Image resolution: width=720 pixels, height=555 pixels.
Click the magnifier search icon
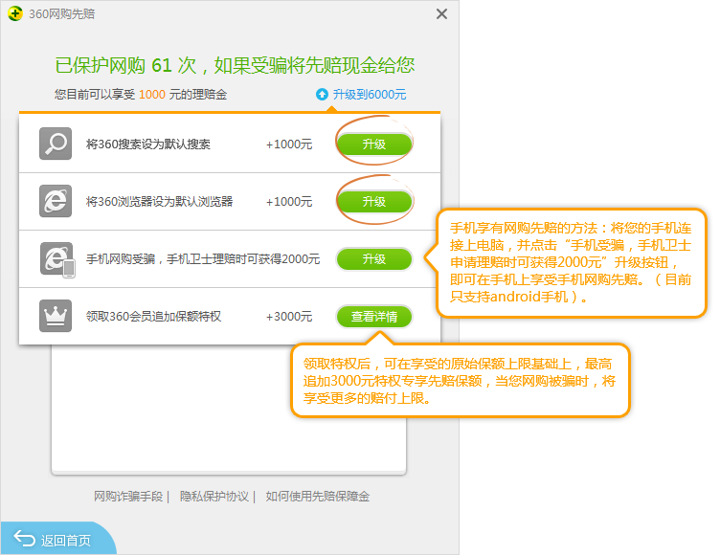click(56, 144)
